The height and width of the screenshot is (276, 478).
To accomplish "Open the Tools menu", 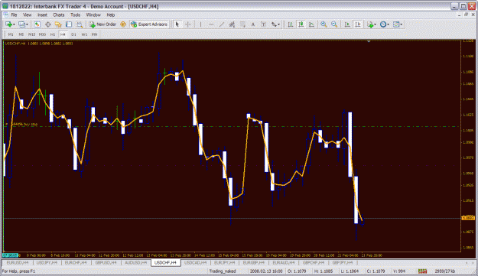I will tap(75, 15).
